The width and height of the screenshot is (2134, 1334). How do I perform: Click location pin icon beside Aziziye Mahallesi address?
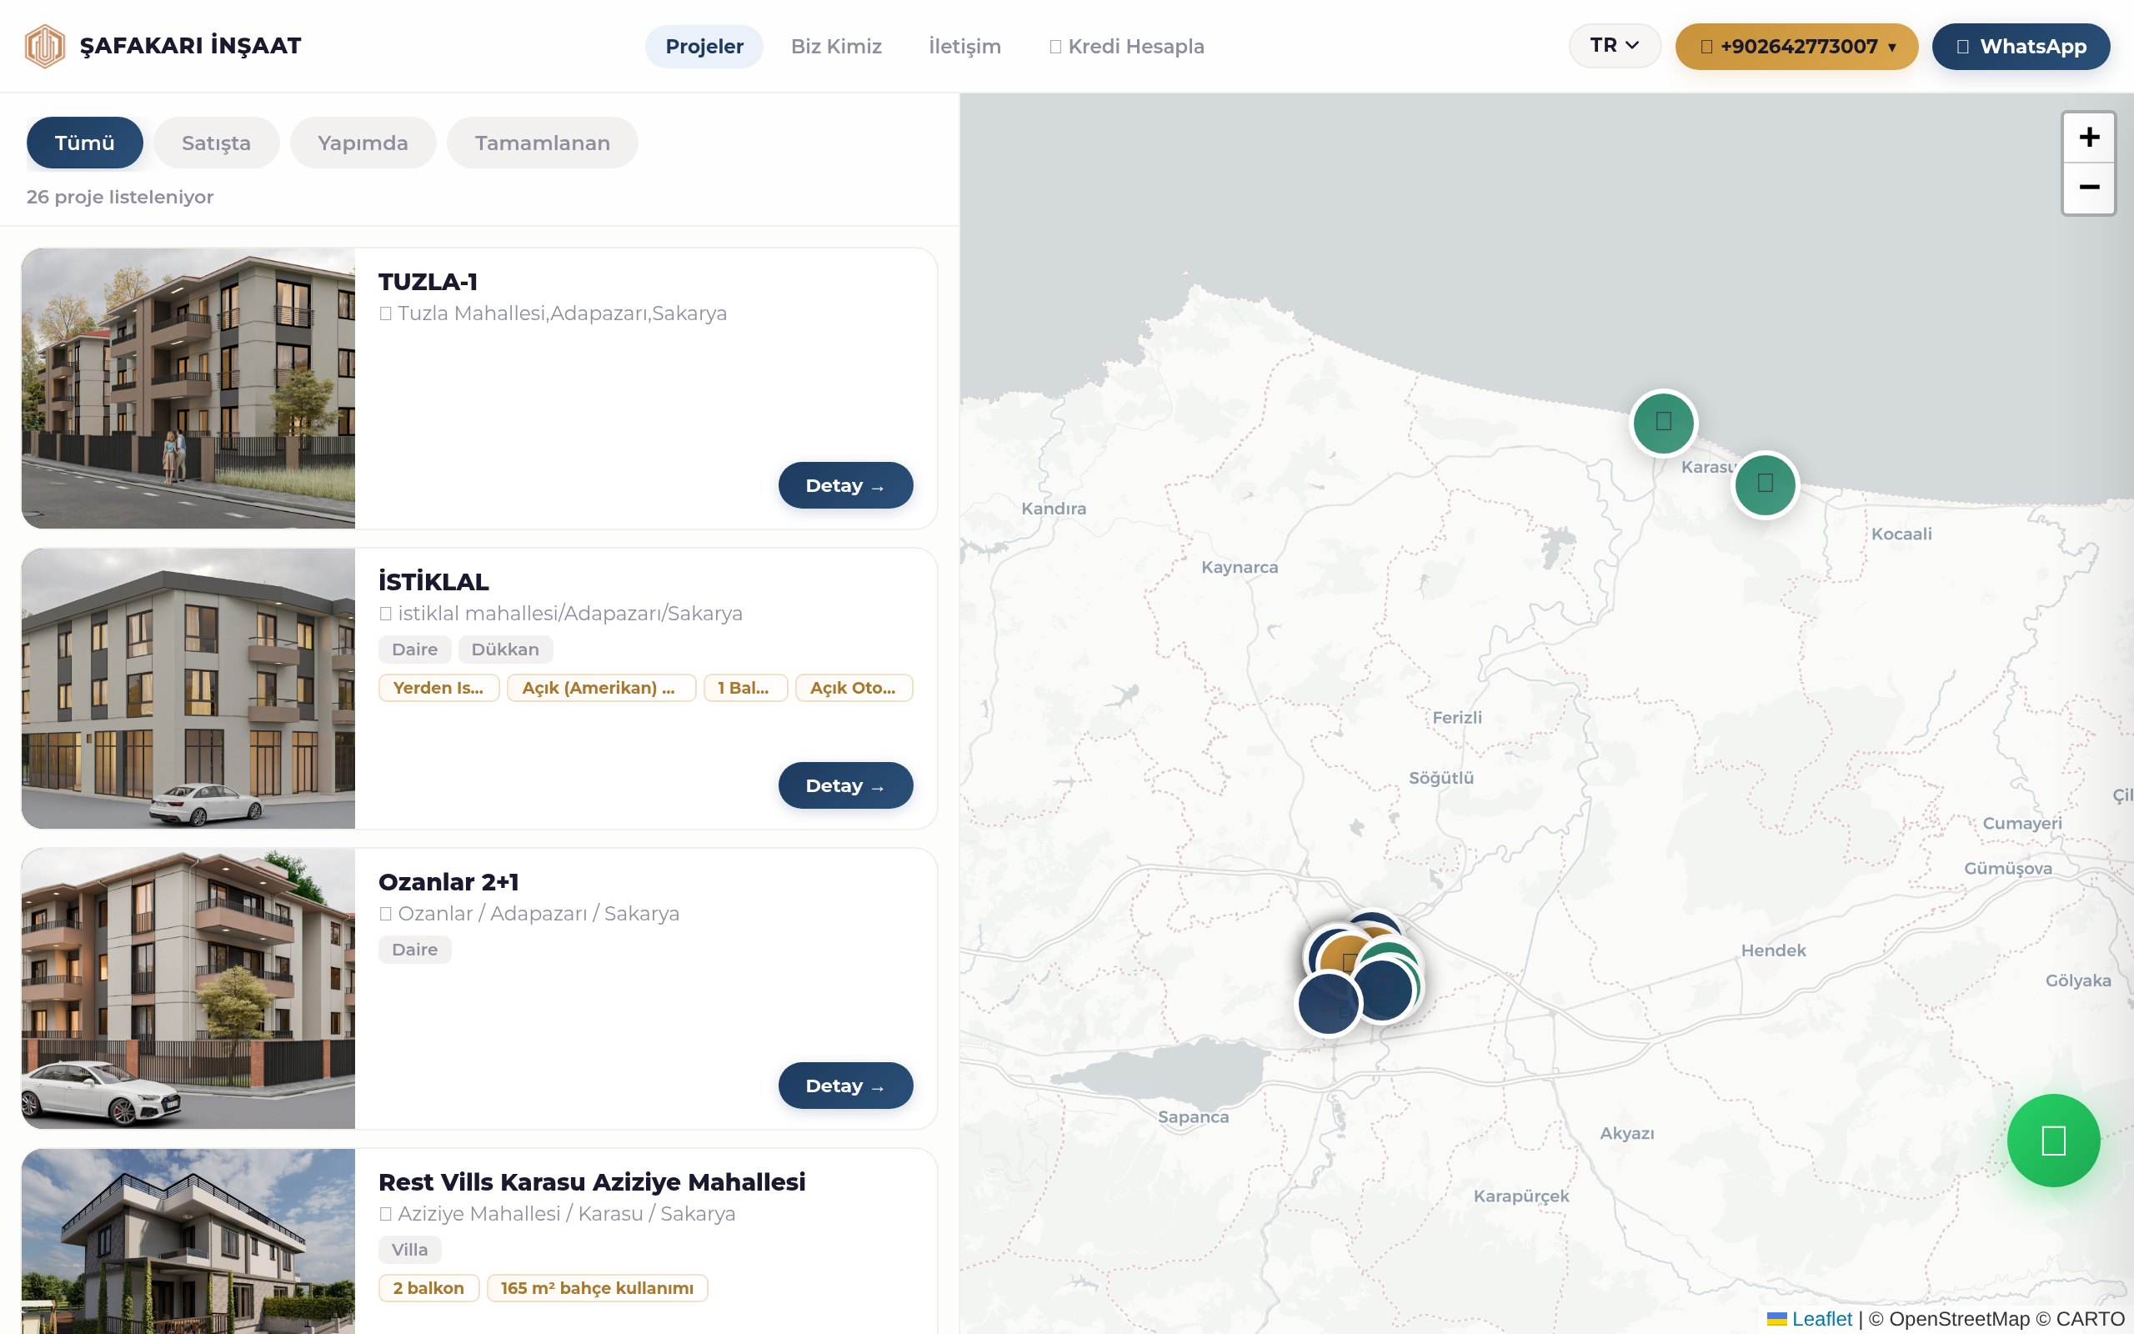385,1214
